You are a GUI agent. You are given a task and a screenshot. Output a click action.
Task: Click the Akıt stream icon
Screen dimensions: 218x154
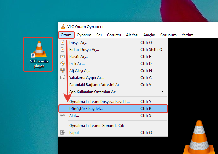(63, 116)
